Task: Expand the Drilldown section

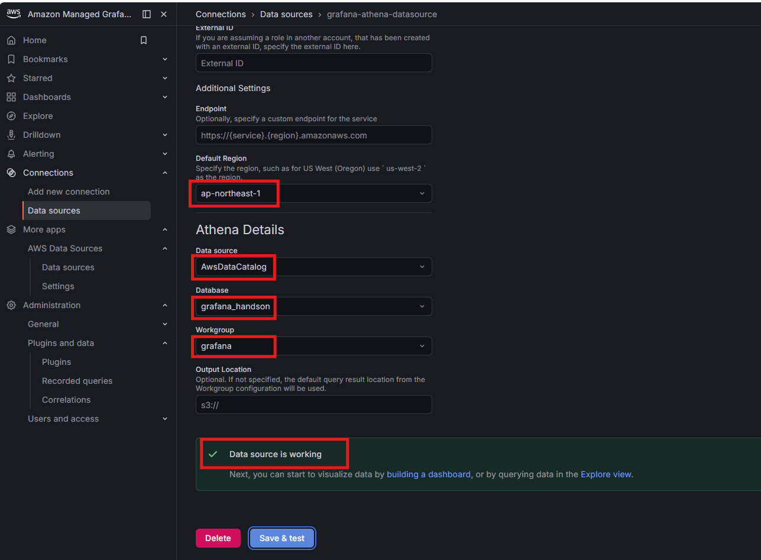Action: point(165,135)
